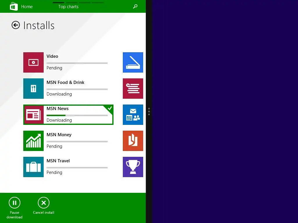Click the MSN News newspaper tile icon
The width and height of the screenshot is (298, 223).
coord(33,115)
